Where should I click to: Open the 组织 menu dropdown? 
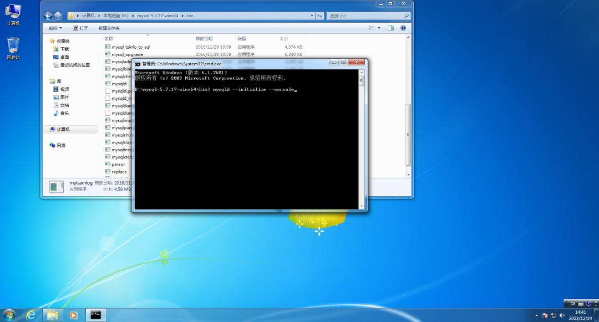pyautogui.click(x=55, y=28)
